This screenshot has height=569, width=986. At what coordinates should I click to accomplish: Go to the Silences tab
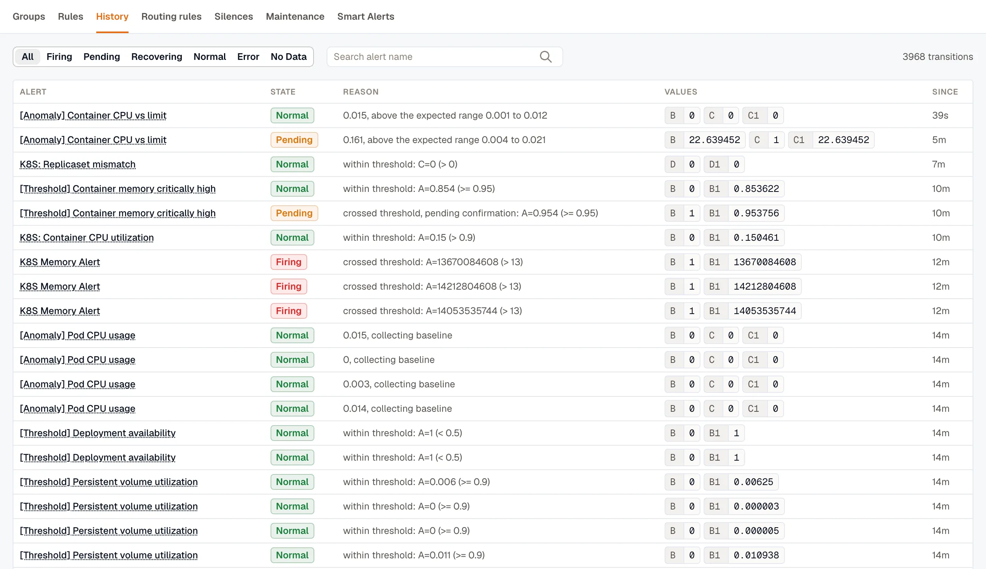coord(233,17)
